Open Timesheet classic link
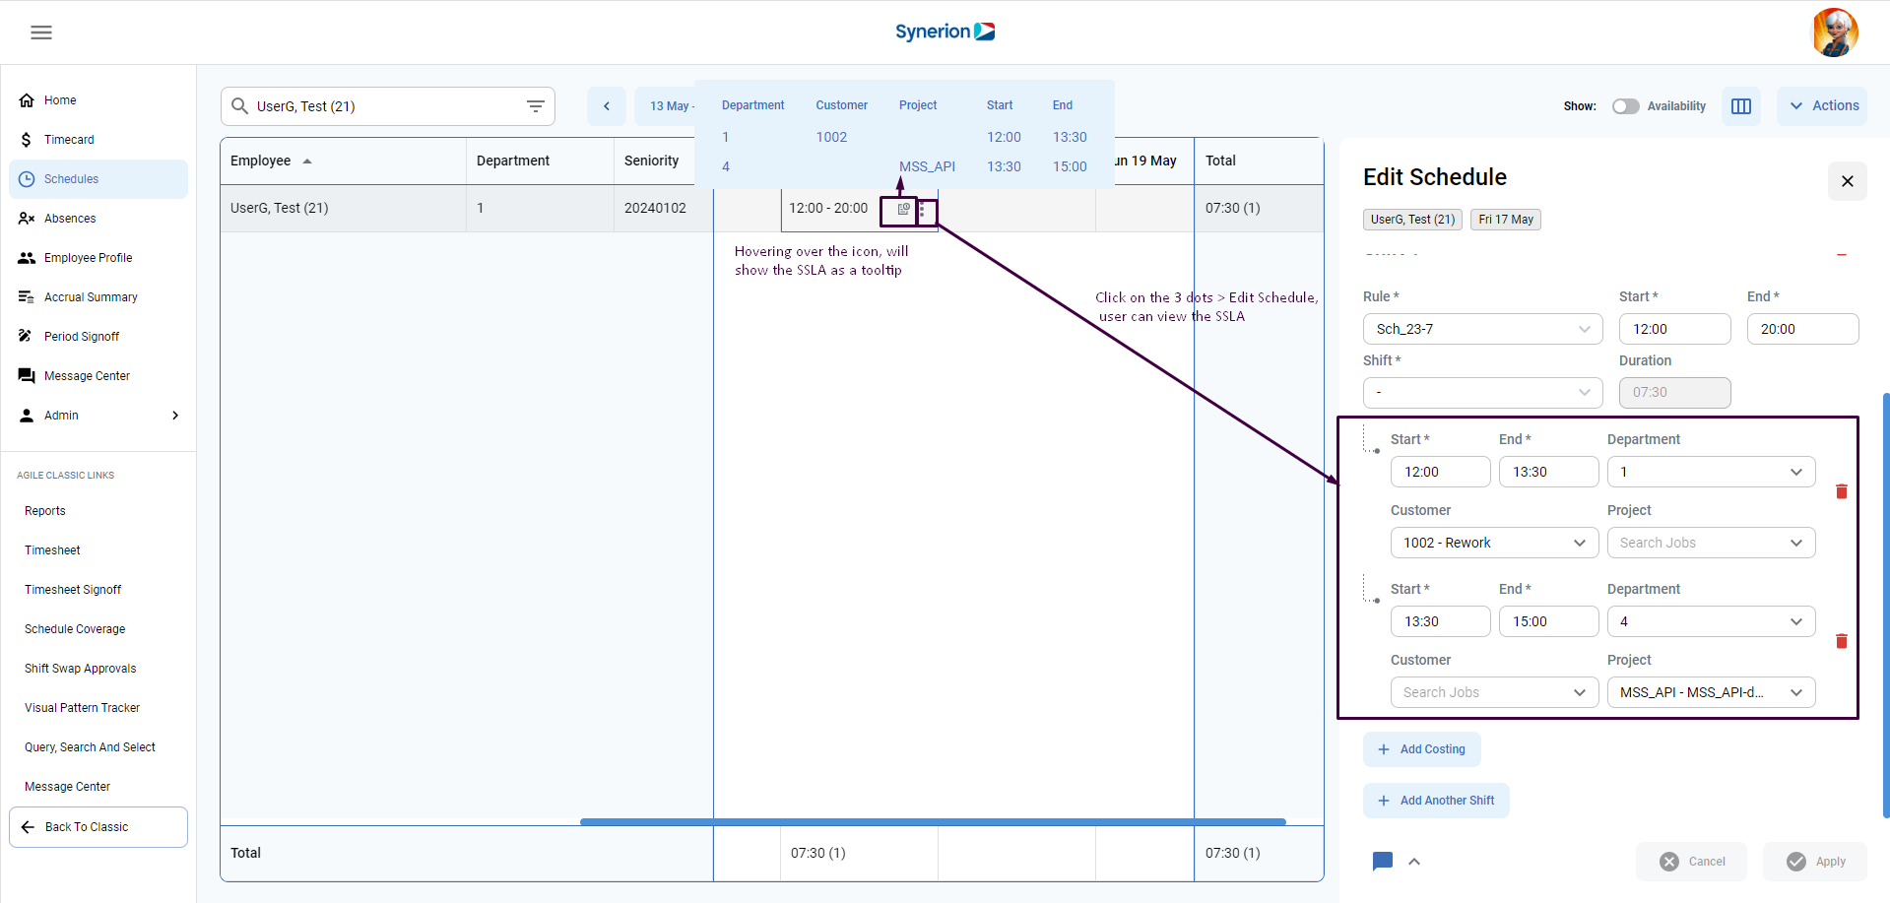 [52, 550]
